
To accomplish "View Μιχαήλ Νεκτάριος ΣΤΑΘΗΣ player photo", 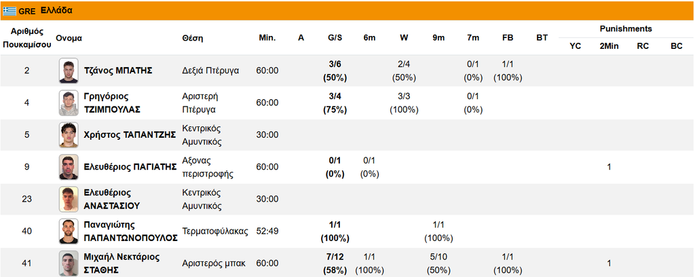I will (69, 263).
